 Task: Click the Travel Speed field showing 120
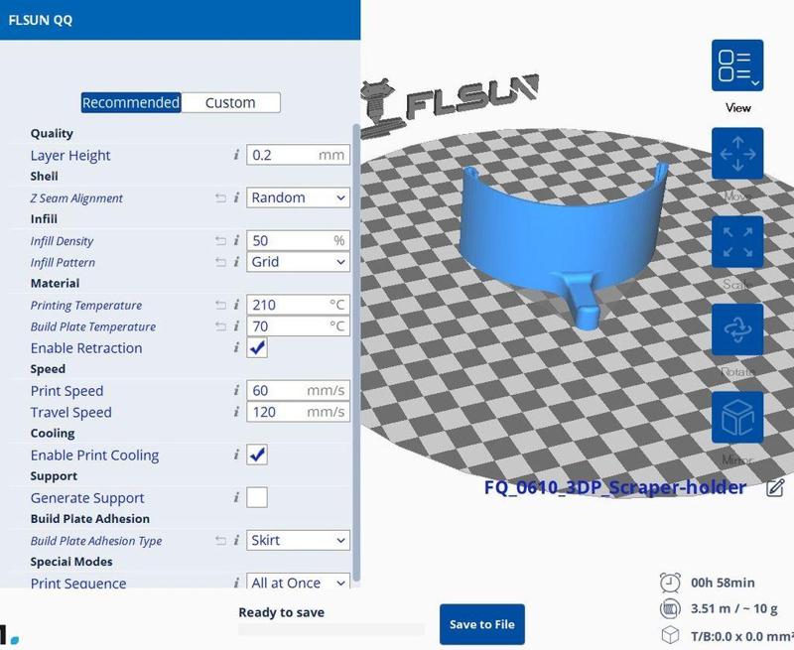pos(299,412)
